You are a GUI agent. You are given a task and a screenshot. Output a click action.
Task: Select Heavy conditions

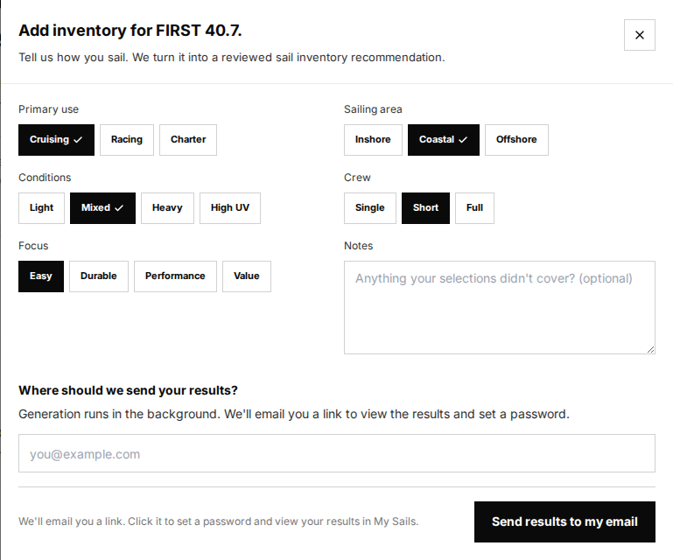(167, 208)
